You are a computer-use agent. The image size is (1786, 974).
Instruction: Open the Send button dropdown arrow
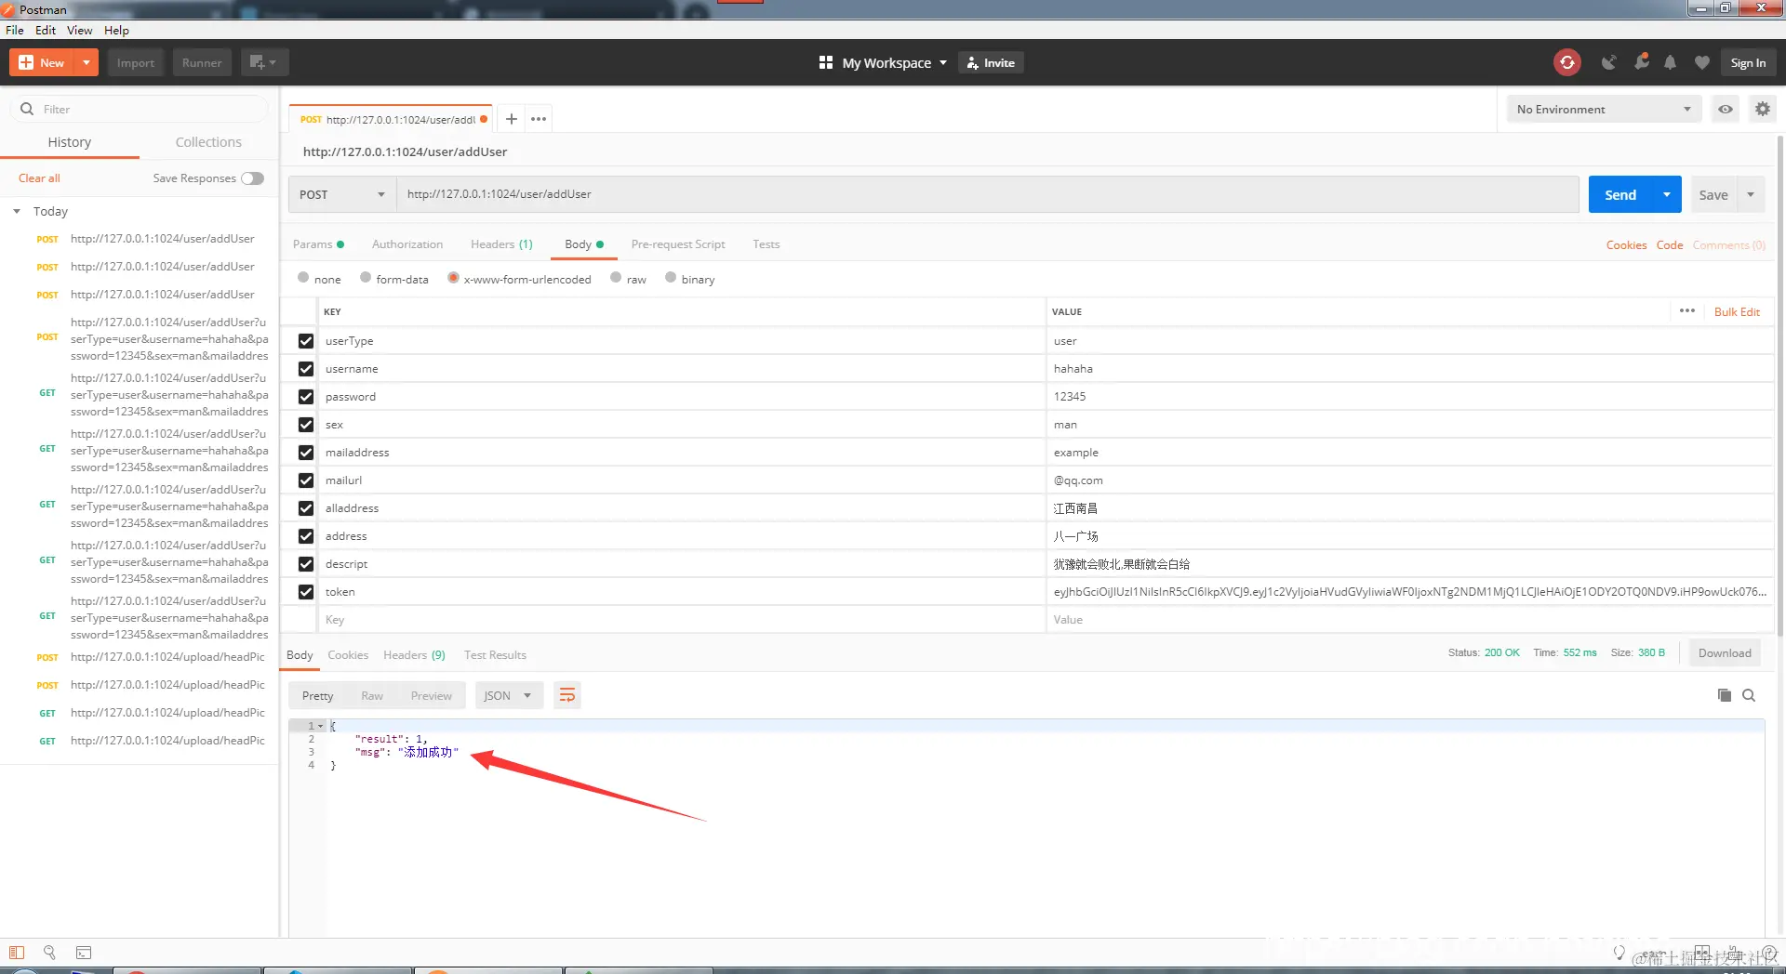click(1667, 194)
